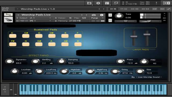Open the multi rack name dropdown arrow
This screenshot has height=97, width=172.
coord(17,9)
